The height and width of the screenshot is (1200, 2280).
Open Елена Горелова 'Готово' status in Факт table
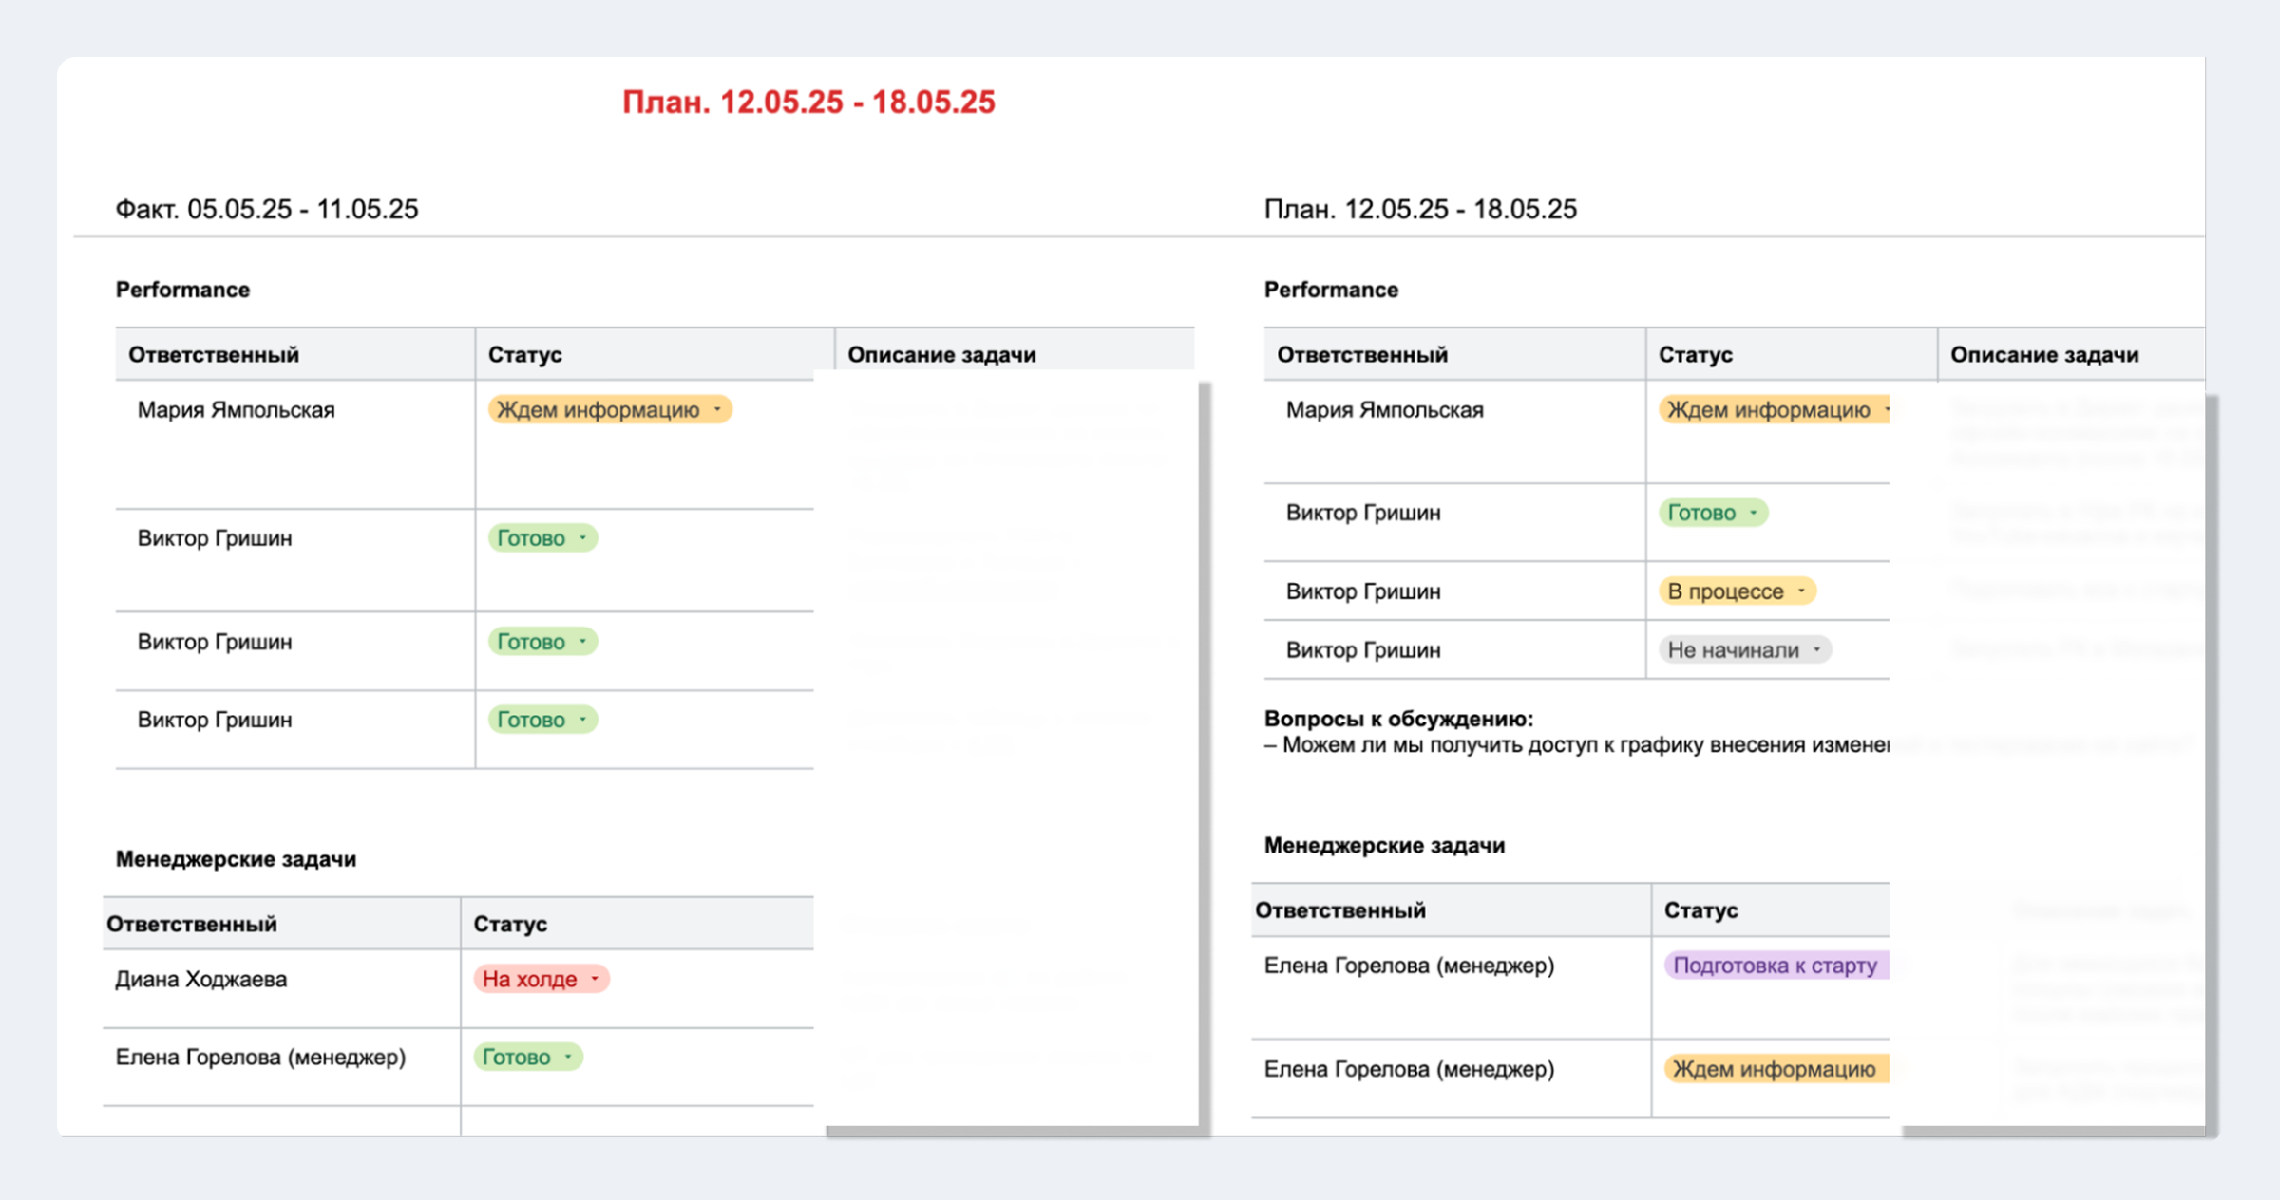tap(527, 1057)
